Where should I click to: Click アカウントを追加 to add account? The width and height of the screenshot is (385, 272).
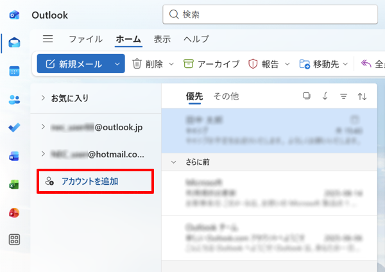pyautogui.click(x=95, y=181)
